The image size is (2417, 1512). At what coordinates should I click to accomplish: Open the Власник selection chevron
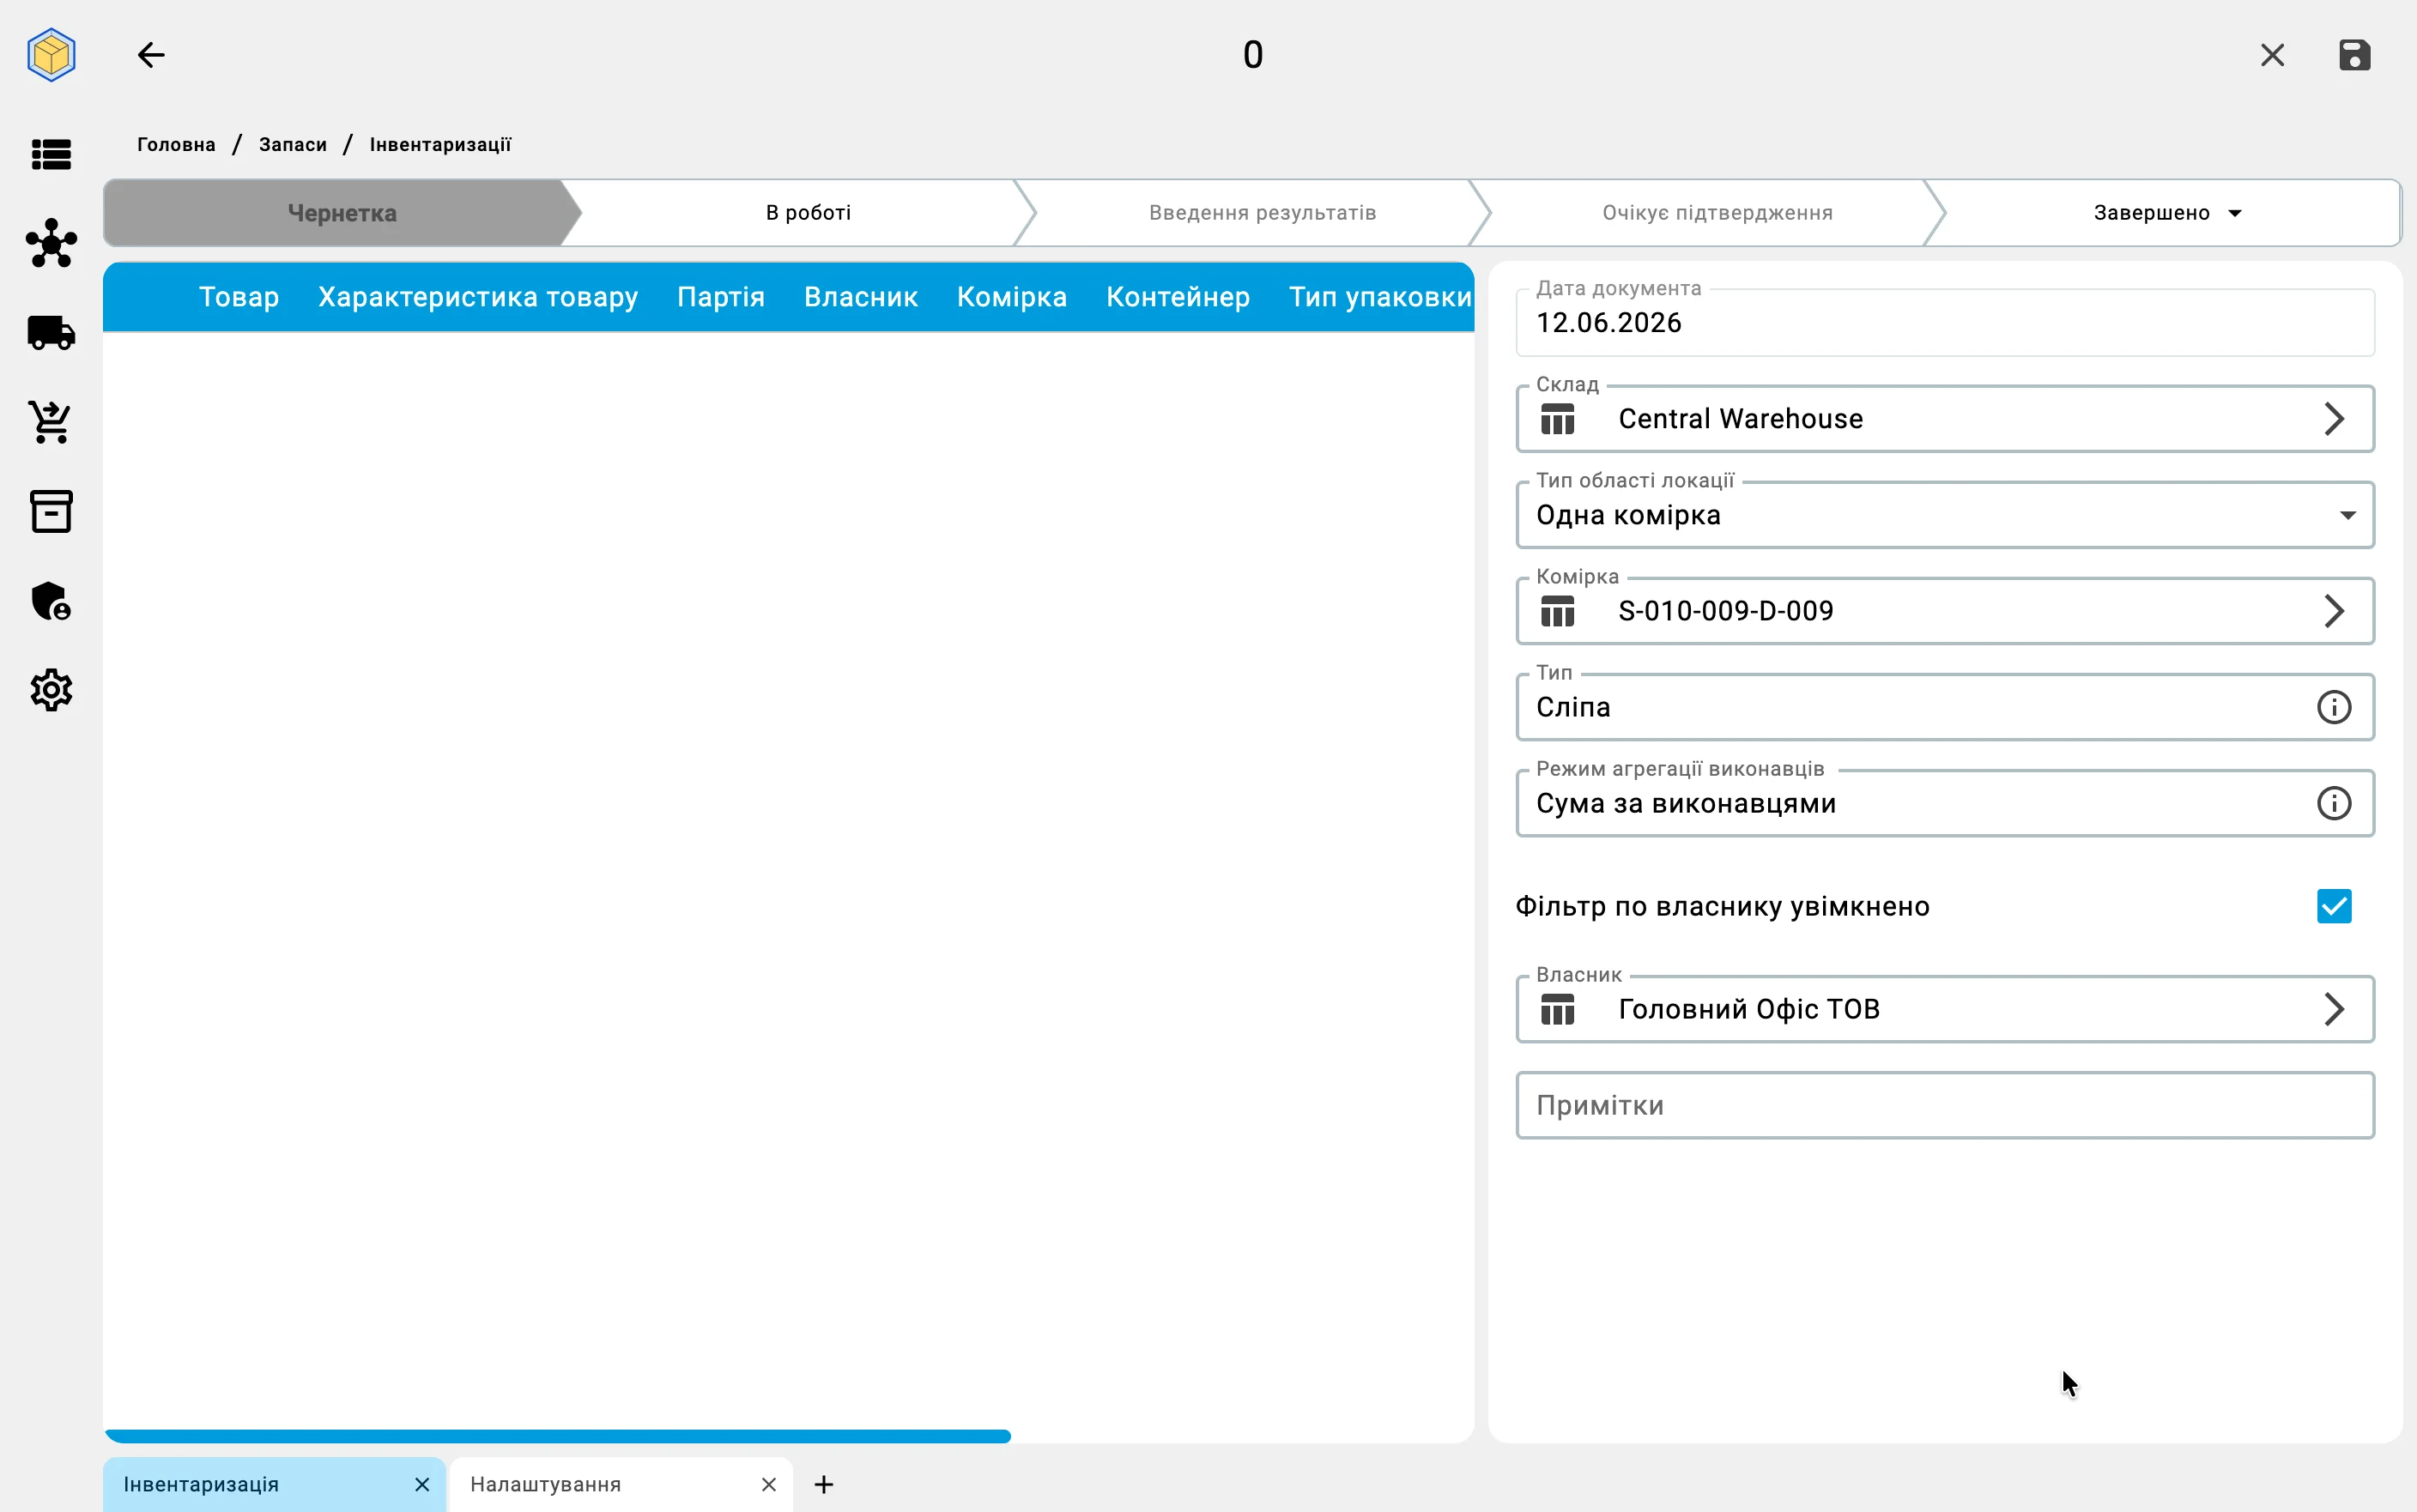pos(2334,1009)
